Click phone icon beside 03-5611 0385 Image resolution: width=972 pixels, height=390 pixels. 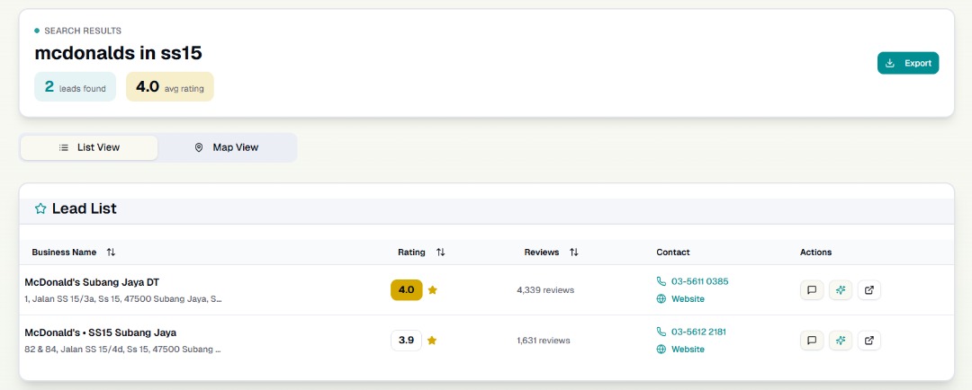(x=661, y=281)
